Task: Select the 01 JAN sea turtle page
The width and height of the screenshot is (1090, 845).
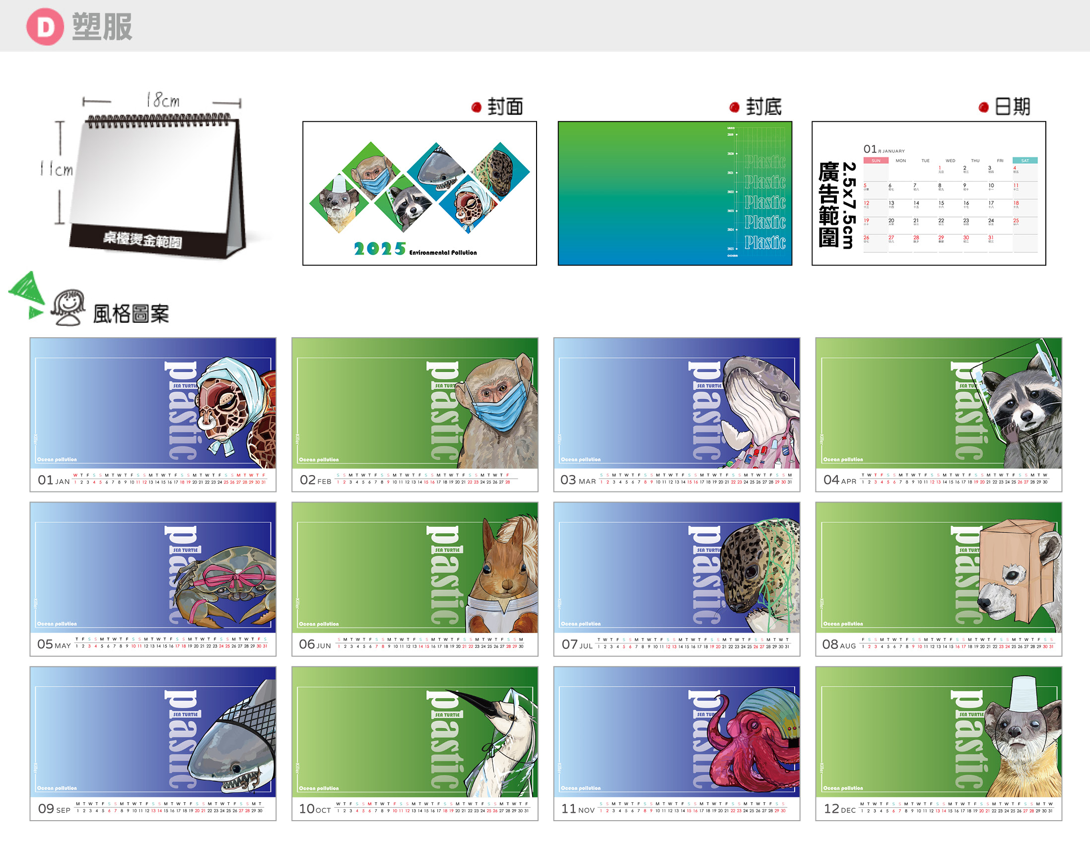Action: [x=153, y=414]
